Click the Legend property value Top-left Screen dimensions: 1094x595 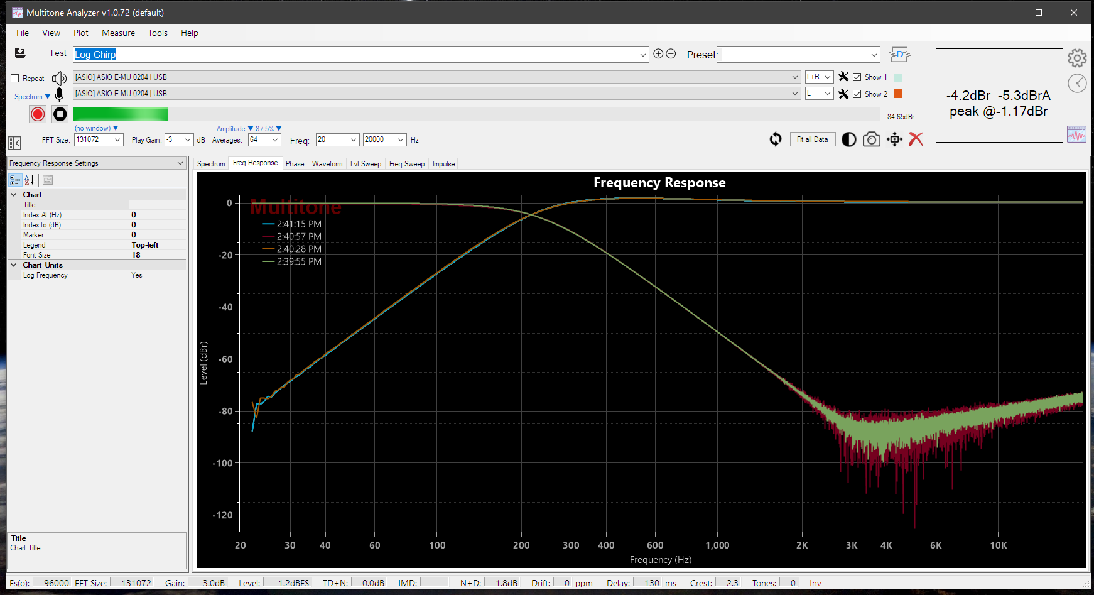(x=158, y=245)
